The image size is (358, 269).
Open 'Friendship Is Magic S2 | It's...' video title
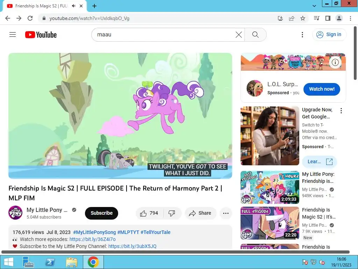[x=318, y=213]
